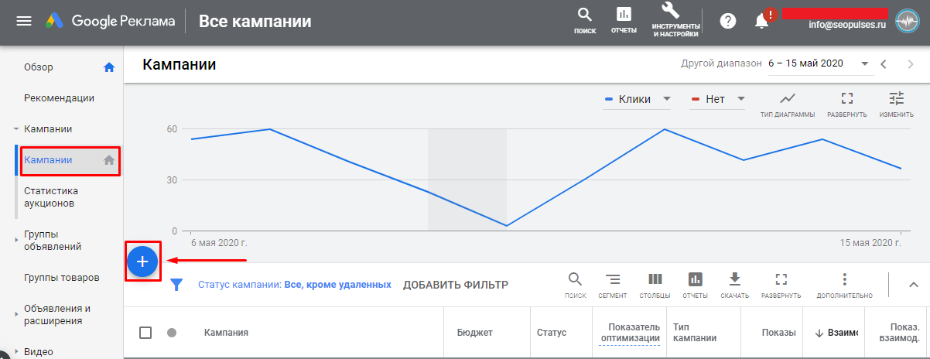
Task: Click the blue plus new campaign button
Action: pyautogui.click(x=142, y=262)
